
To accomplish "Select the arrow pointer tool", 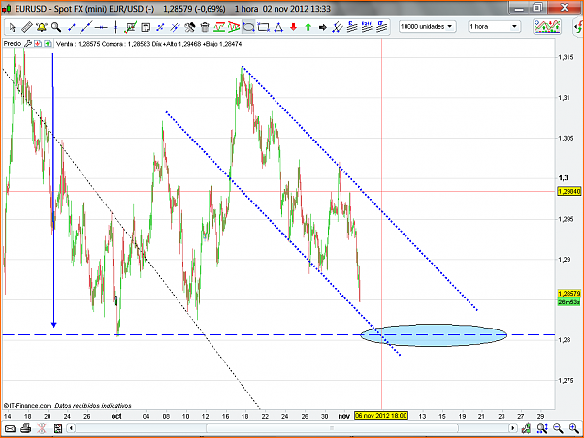I will click(12, 27).
